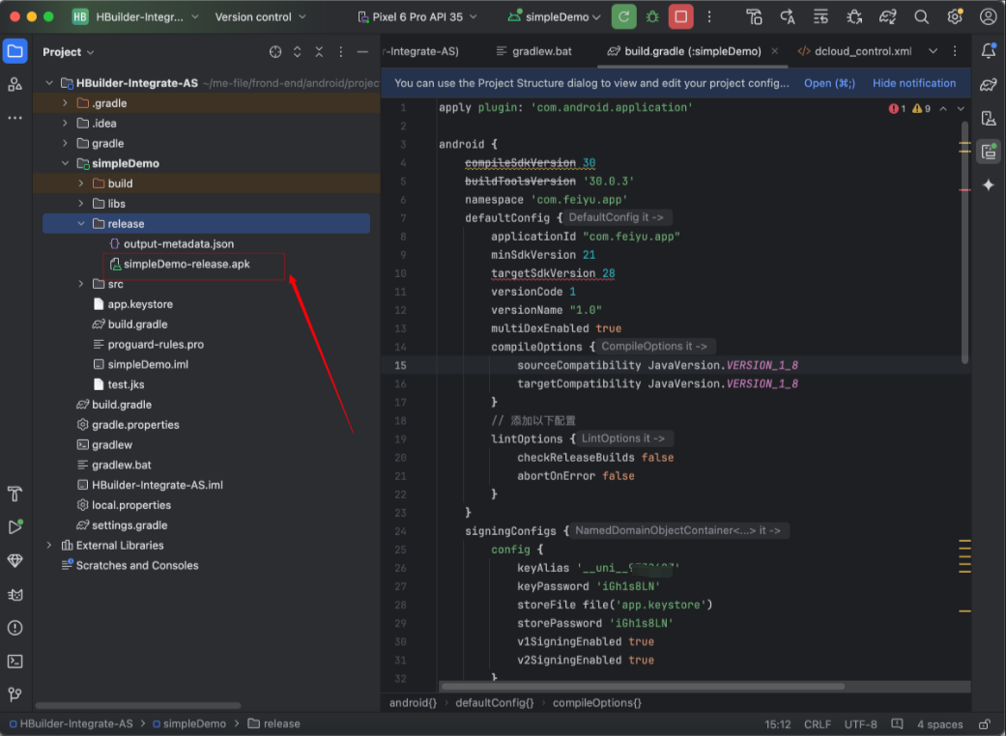Viewport: 1006px width, 736px height.
Task: Expand the src folder
Action: pyautogui.click(x=81, y=284)
